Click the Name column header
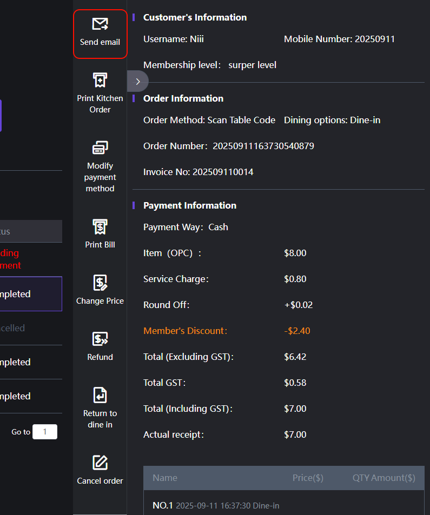This screenshot has height=515, width=430. click(165, 478)
